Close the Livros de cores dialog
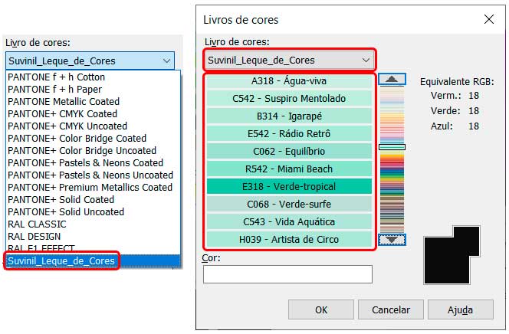The height and width of the screenshot is (334, 509). click(x=489, y=19)
